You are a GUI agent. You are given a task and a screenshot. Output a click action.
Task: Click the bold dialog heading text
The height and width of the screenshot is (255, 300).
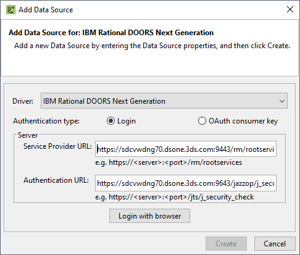[111, 33]
